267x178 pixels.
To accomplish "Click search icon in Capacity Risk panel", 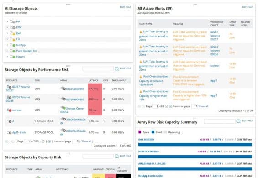I will pos(117,156).
